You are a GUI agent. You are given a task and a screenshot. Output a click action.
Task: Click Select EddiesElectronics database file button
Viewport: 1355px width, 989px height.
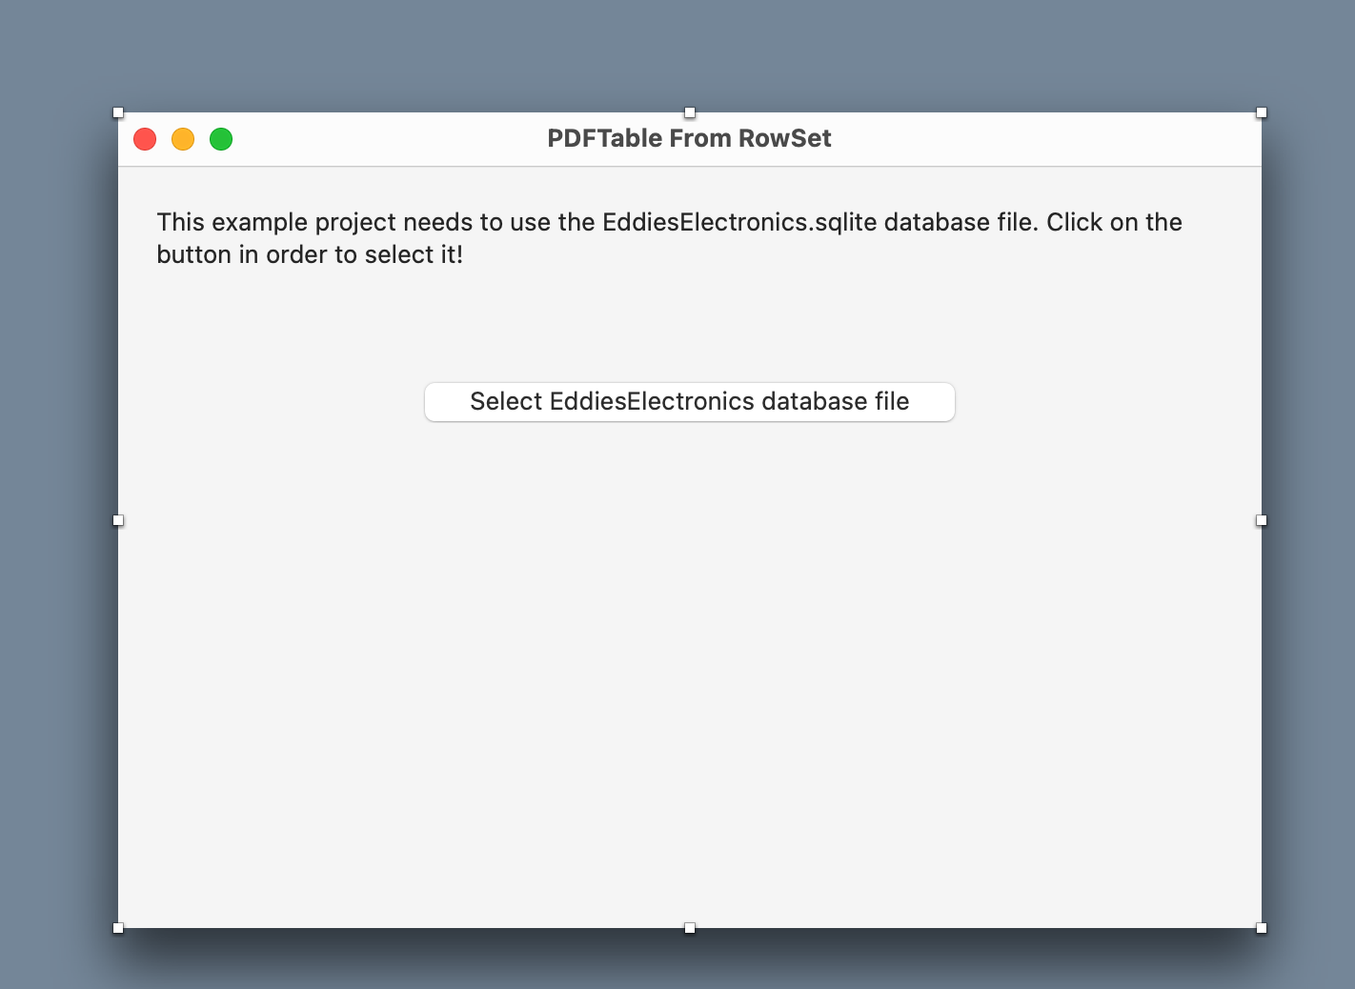coord(689,401)
